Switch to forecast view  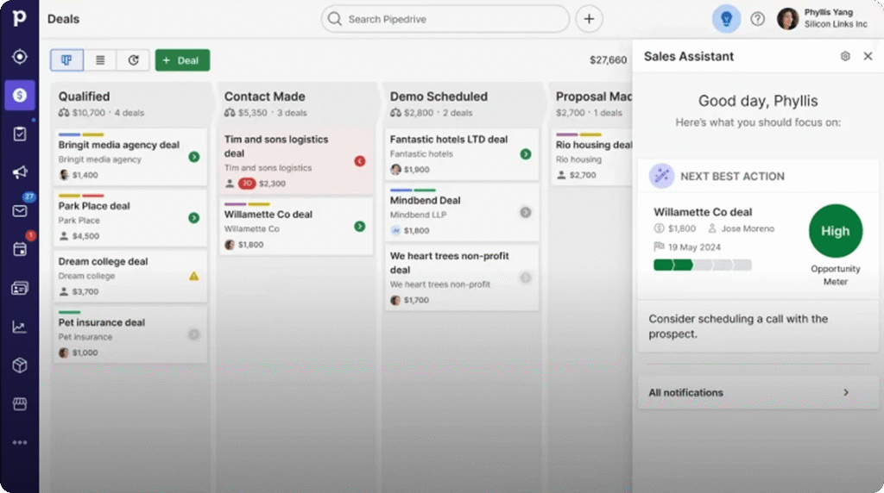pyautogui.click(x=133, y=60)
